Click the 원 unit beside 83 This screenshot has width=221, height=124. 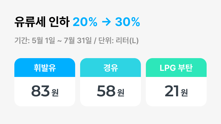[x=55, y=93]
